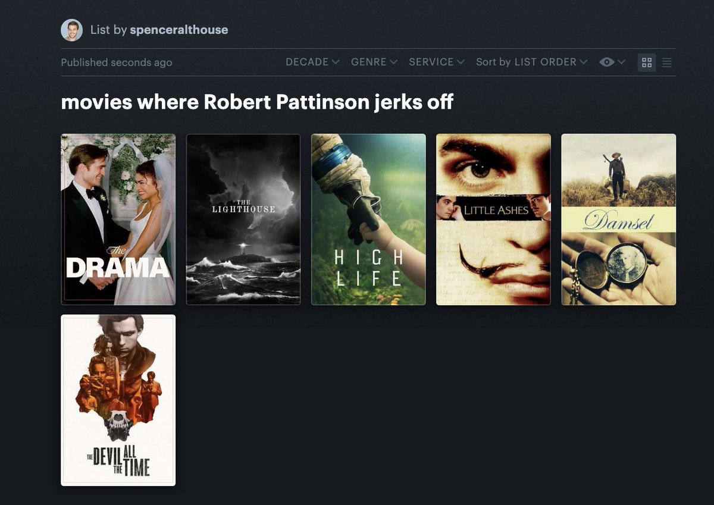Open spenceralthouse's profile avatar
The image size is (714, 505).
pyautogui.click(x=71, y=30)
